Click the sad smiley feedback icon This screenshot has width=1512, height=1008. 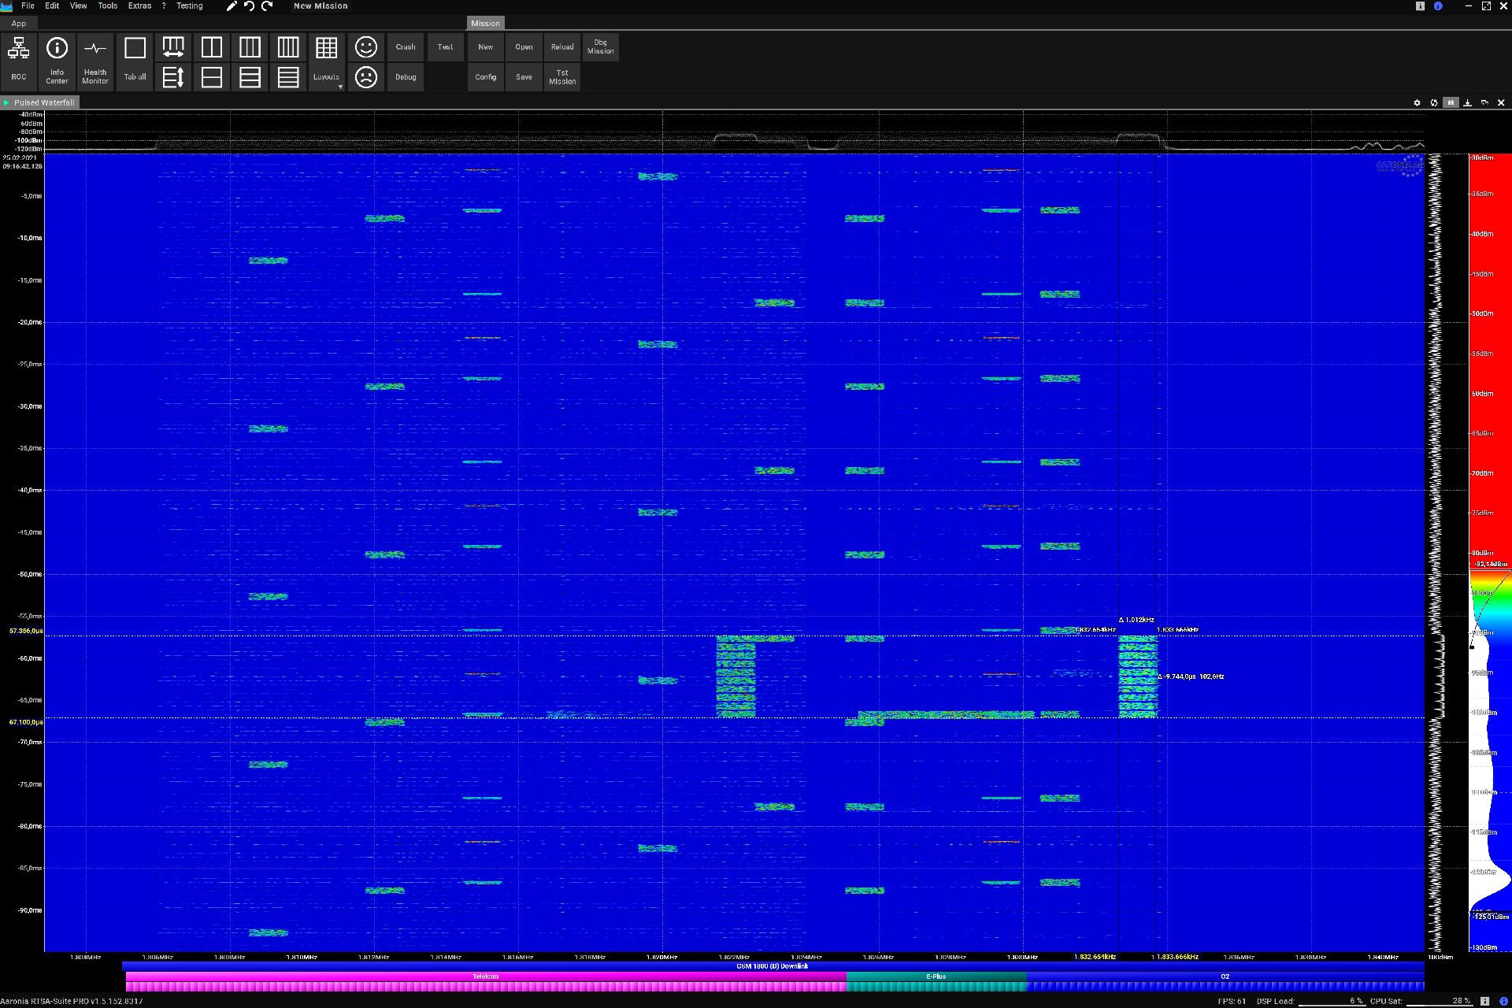[x=365, y=77]
